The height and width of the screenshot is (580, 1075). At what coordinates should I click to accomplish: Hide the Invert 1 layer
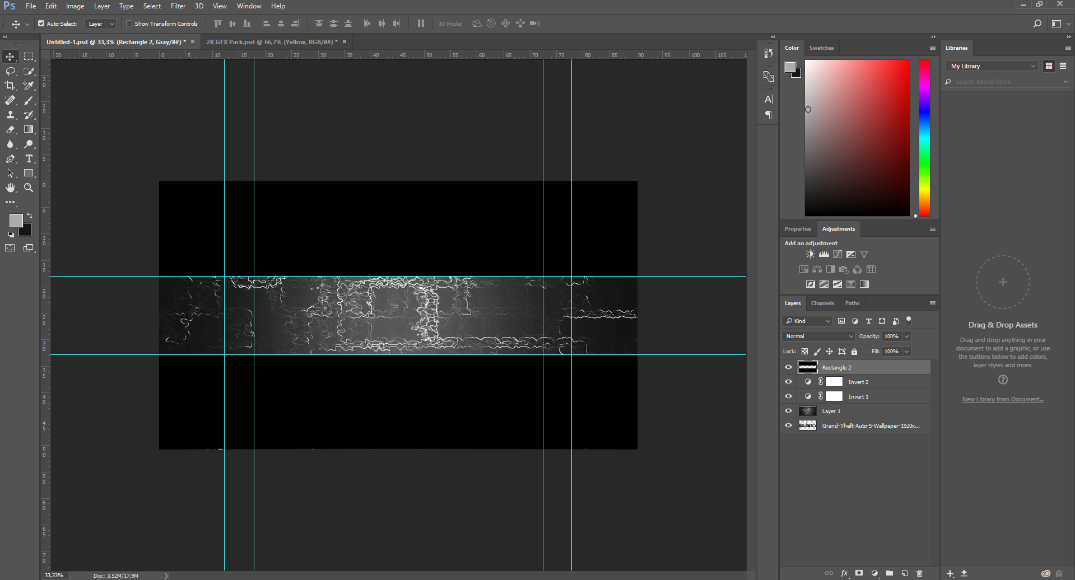pyautogui.click(x=788, y=396)
